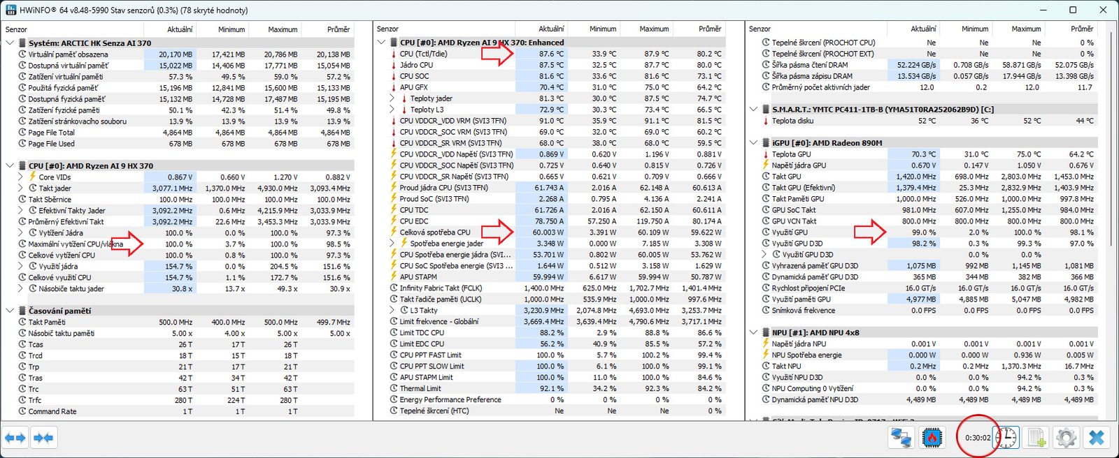Select the Command Rate row
1119x458 pixels.
point(178,412)
